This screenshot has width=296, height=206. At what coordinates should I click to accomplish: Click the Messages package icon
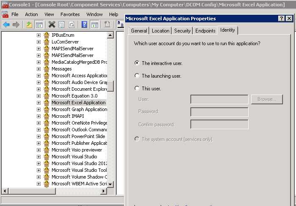pyautogui.click(x=47, y=69)
